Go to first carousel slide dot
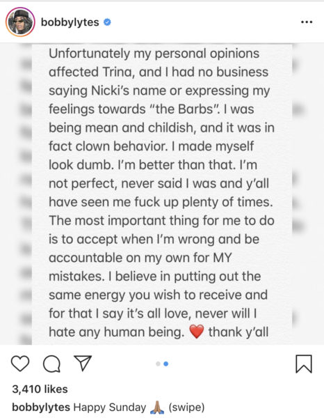 [x=158, y=364]
